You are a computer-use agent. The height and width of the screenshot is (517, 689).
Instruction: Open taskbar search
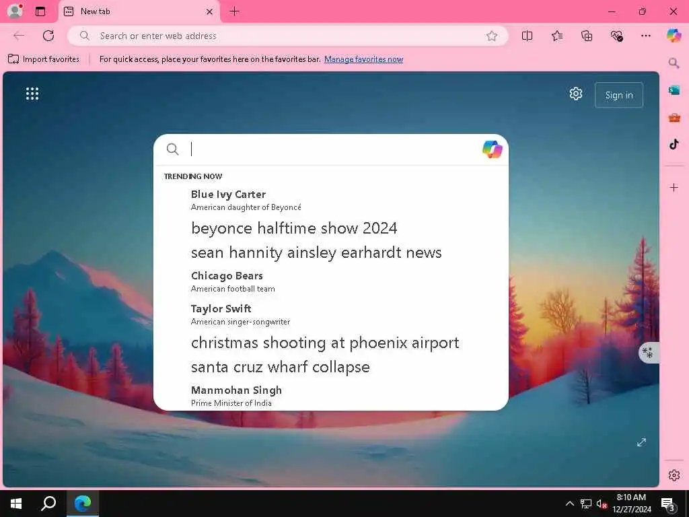48,504
